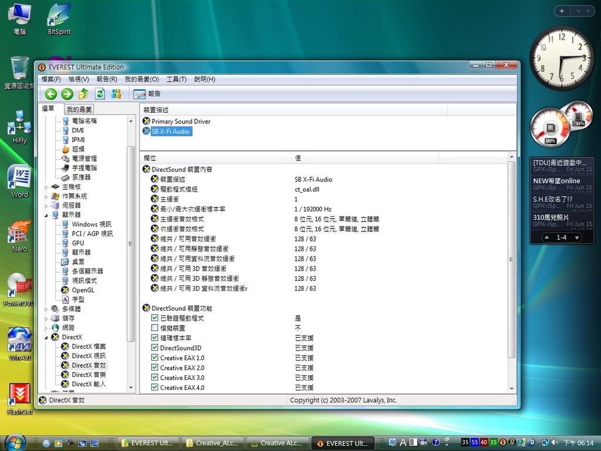The image size is (601, 451).
Task: Click the 值 column header
Action: pyautogui.click(x=365, y=158)
